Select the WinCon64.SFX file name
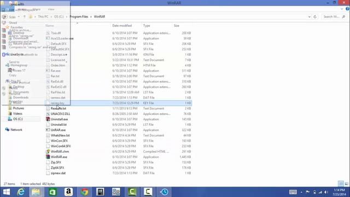This screenshot has height=197, width=350. 61,146
